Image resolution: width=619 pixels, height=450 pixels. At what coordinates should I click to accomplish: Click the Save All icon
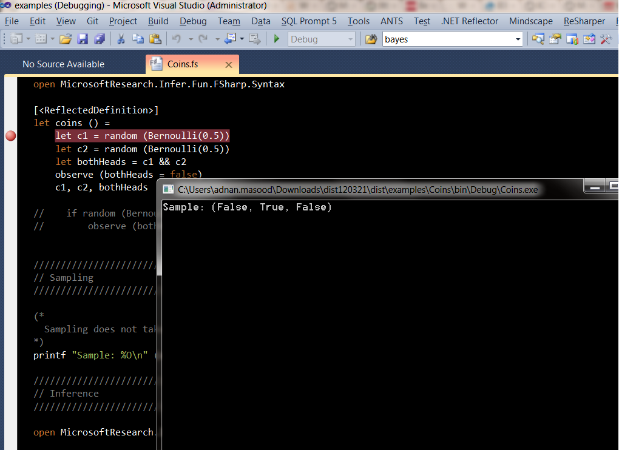point(100,39)
